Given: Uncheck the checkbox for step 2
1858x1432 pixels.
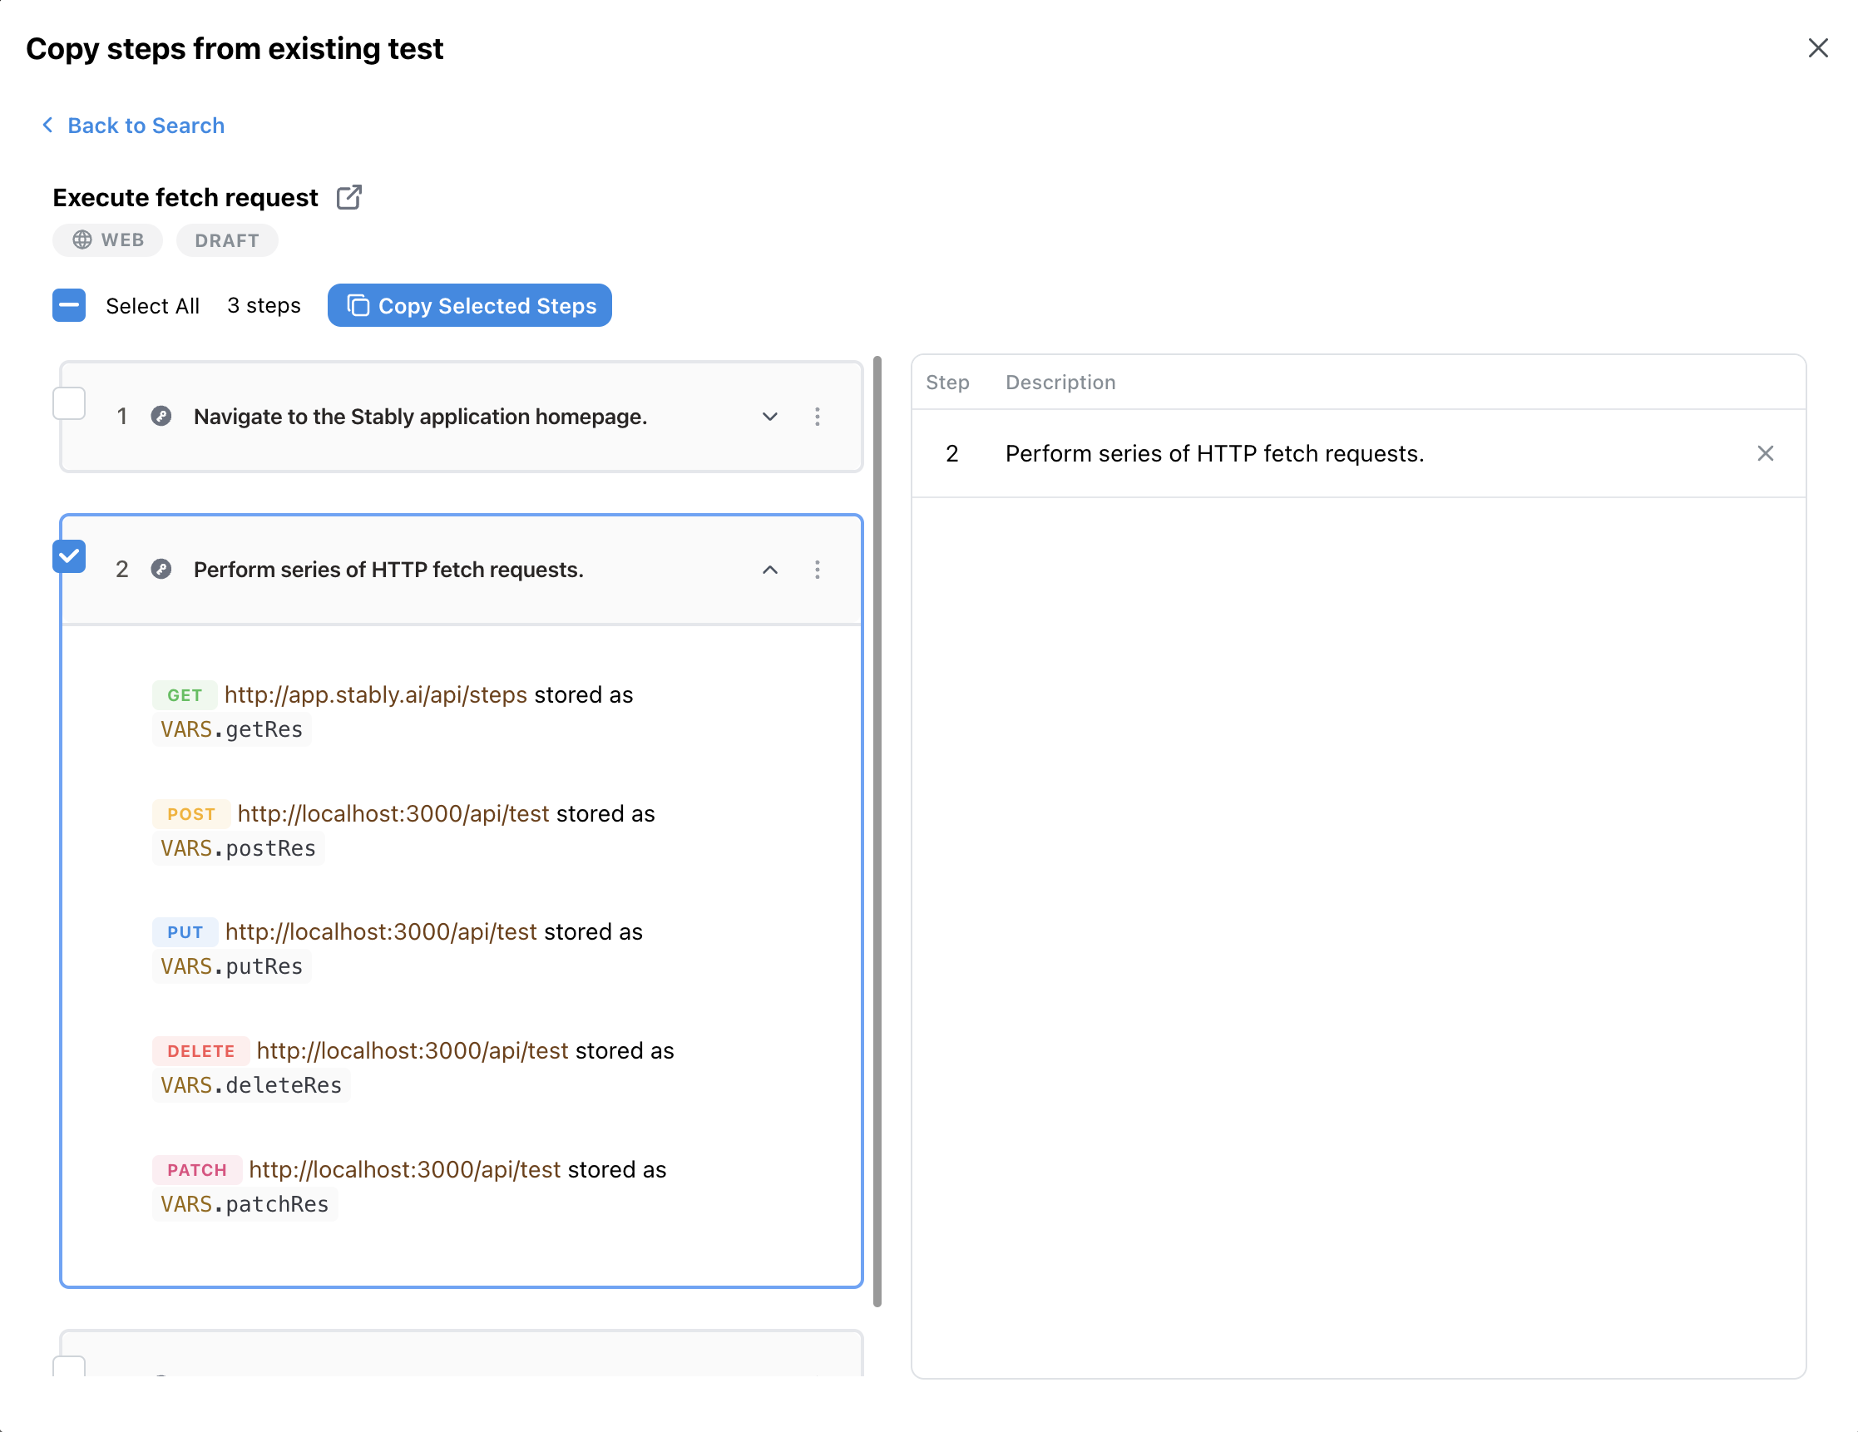Looking at the screenshot, I should (x=69, y=556).
